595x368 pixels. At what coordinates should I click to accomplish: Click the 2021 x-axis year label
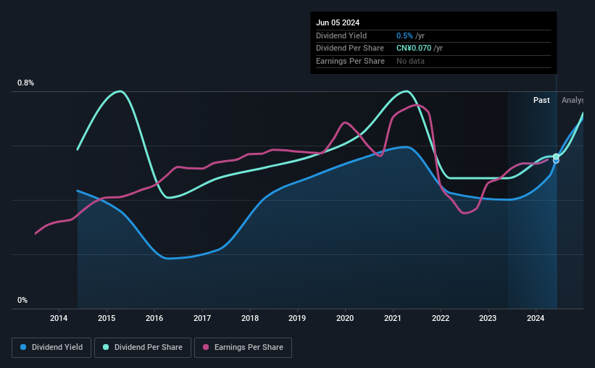pyautogui.click(x=393, y=318)
